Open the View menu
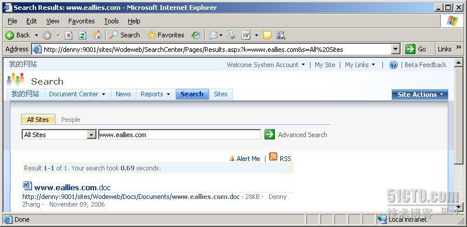This screenshot has height=227, width=467. click(53, 21)
